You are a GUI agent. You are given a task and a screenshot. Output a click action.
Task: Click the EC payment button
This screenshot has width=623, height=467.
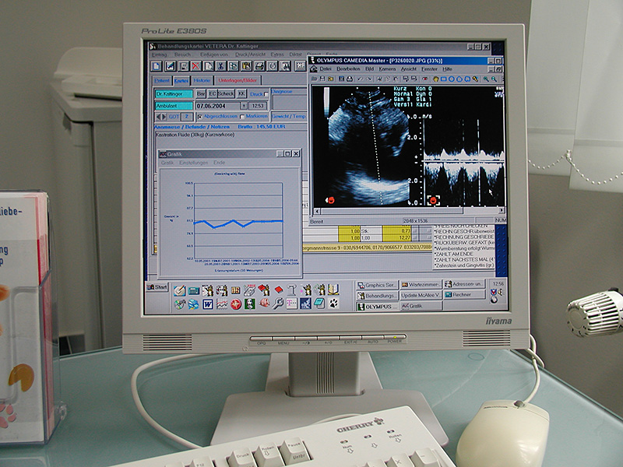point(213,93)
